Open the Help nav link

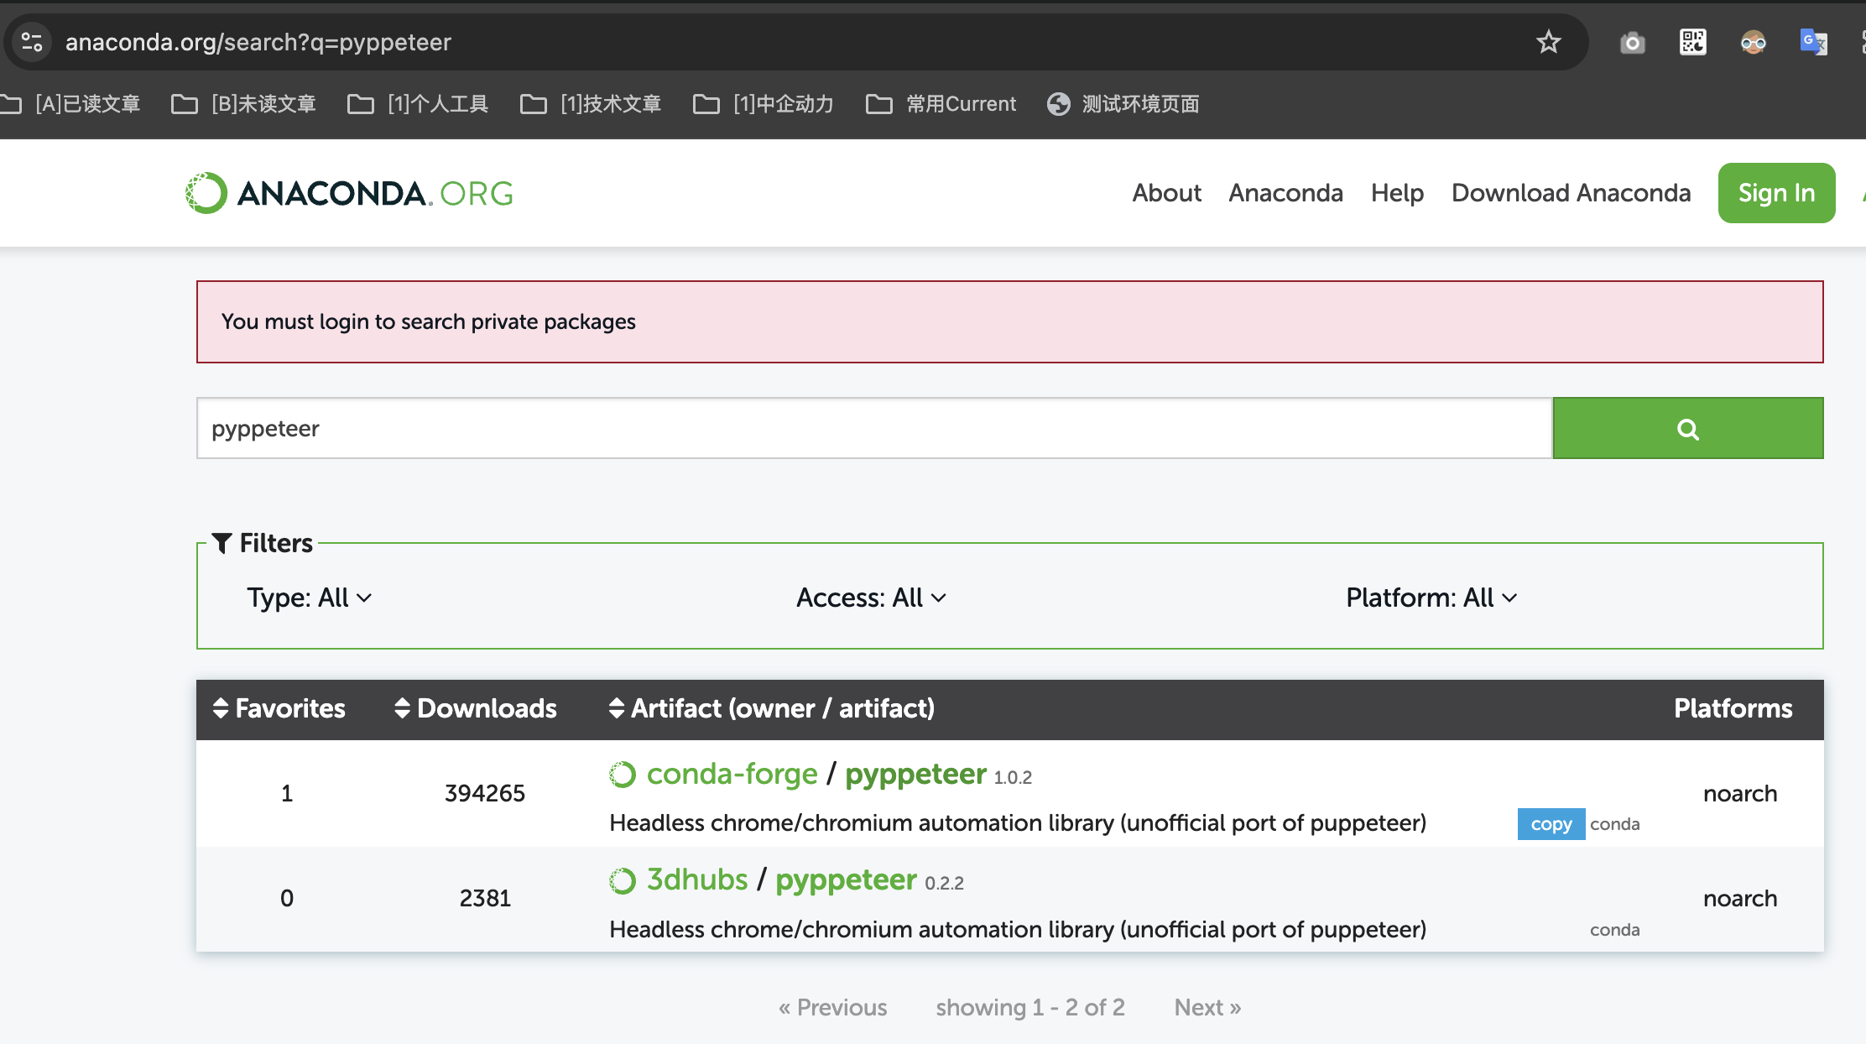click(1397, 193)
